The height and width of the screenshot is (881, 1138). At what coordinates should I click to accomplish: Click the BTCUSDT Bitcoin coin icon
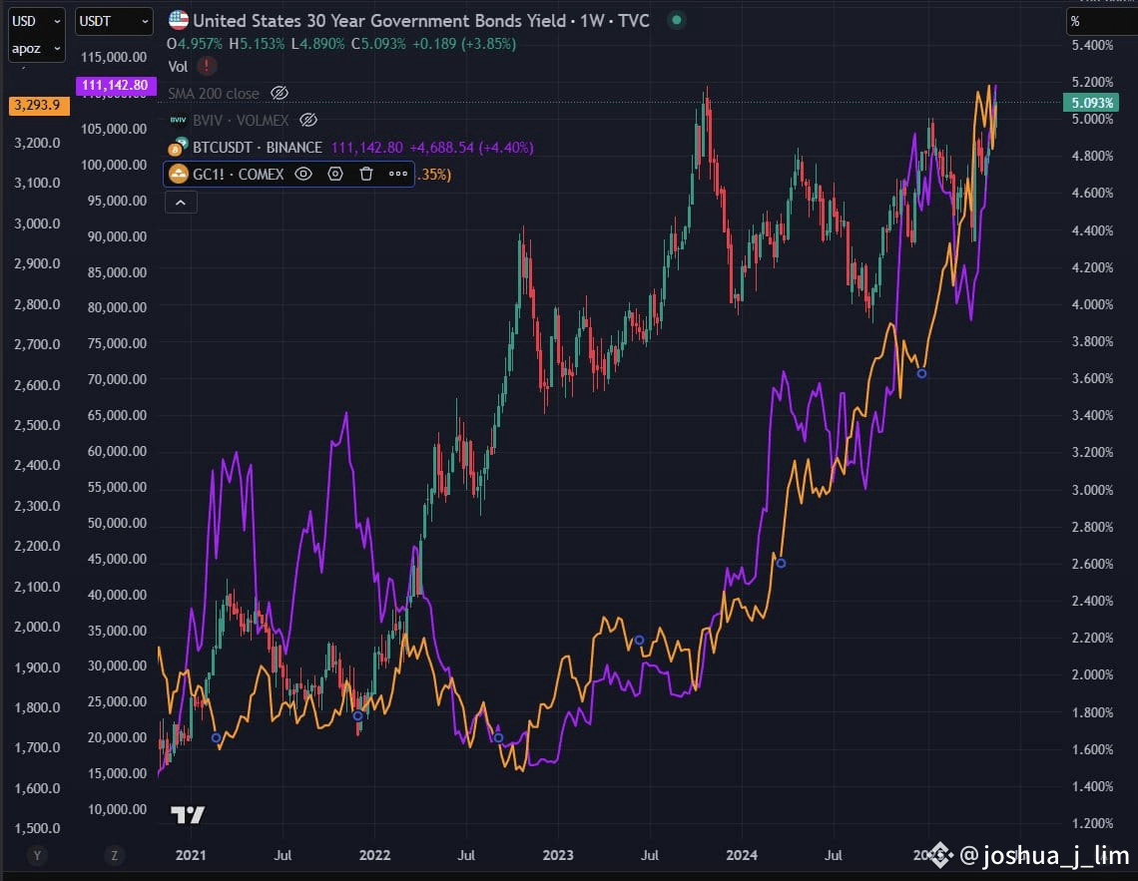(178, 147)
